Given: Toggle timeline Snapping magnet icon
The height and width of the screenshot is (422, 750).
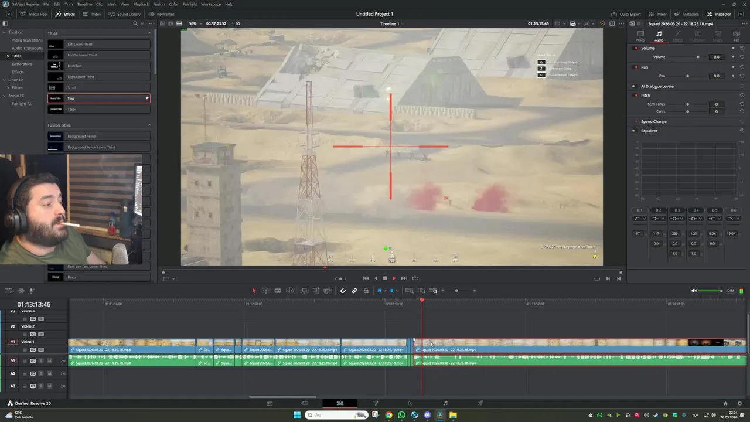Looking at the screenshot, I should coord(343,291).
